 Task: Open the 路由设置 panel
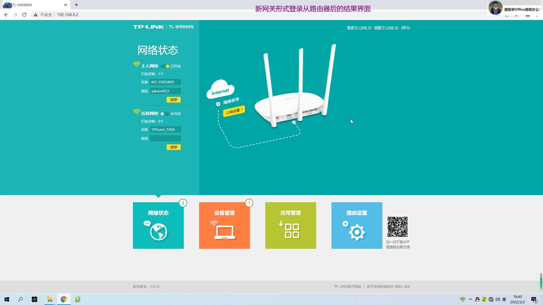(x=357, y=225)
